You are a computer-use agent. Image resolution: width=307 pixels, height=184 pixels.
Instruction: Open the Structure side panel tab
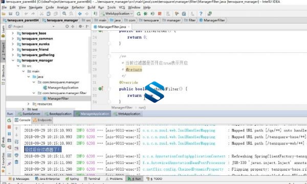click(x=3, y=75)
